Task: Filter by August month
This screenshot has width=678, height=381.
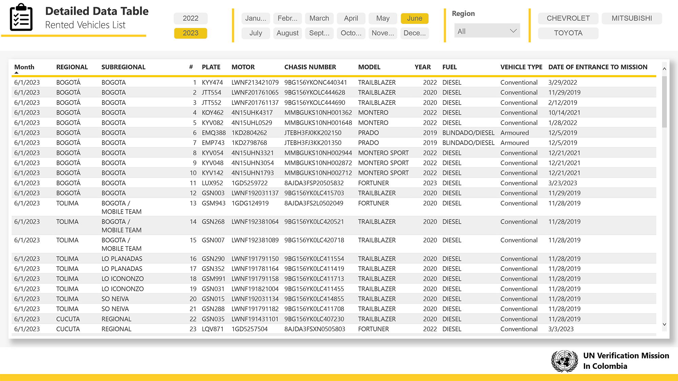Action: (x=287, y=33)
